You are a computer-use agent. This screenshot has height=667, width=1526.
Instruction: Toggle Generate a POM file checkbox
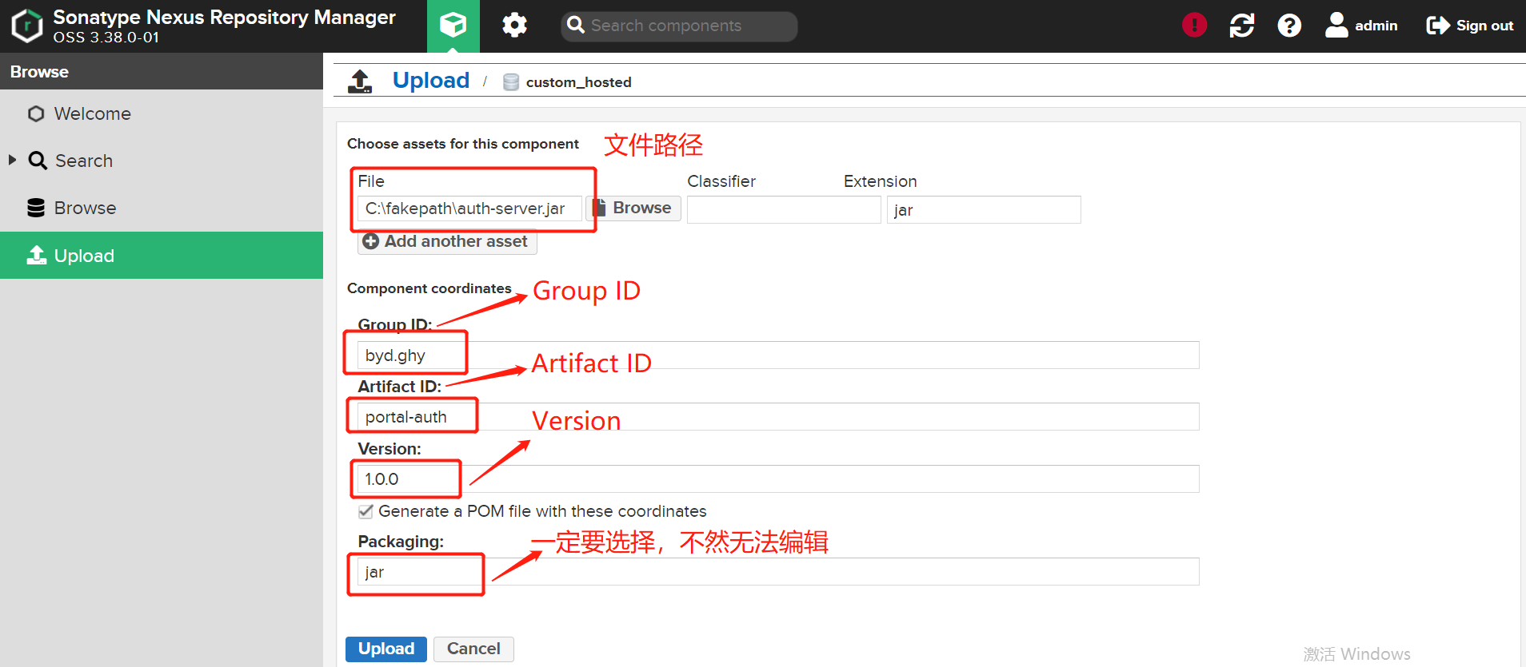pyautogui.click(x=366, y=511)
